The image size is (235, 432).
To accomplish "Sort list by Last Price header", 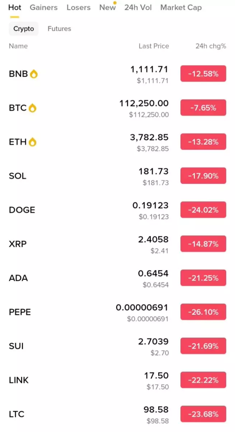I will click(x=153, y=46).
